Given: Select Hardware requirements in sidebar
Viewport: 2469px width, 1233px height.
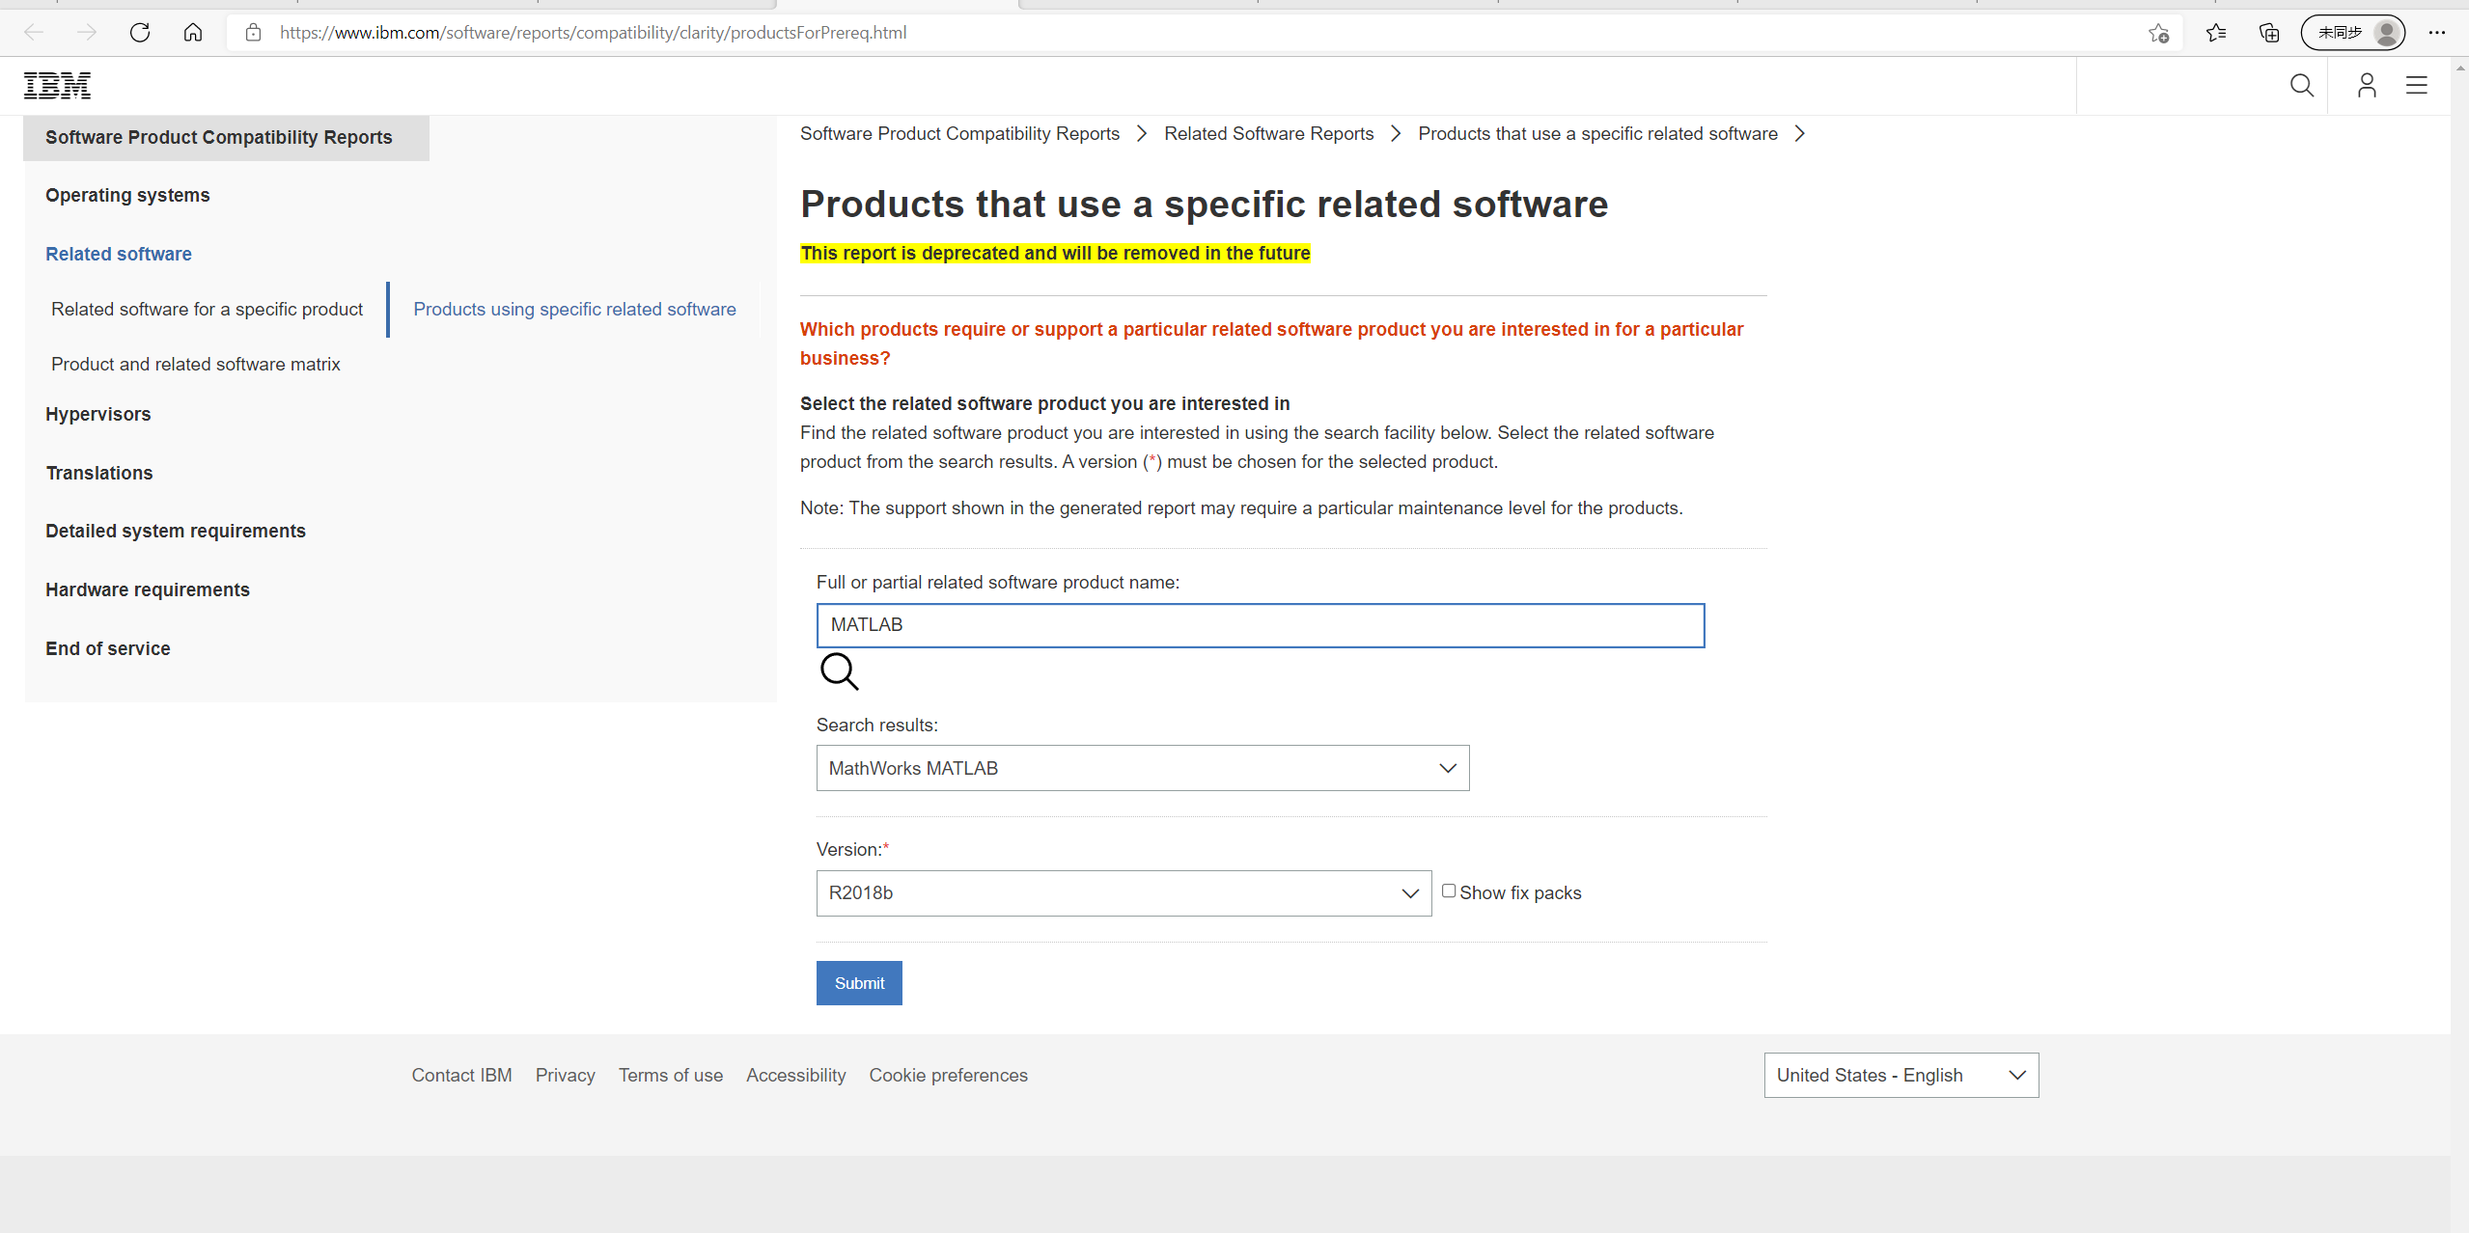Looking at the screenshot, I should (x=148, y=589).
